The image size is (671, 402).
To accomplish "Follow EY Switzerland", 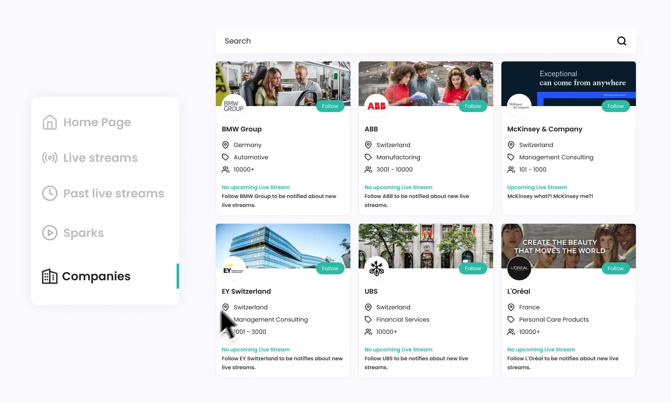I will tap(330, 268).
